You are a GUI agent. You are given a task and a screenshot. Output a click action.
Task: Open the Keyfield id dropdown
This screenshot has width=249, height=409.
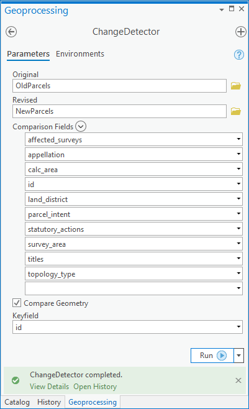pos(238,327)
